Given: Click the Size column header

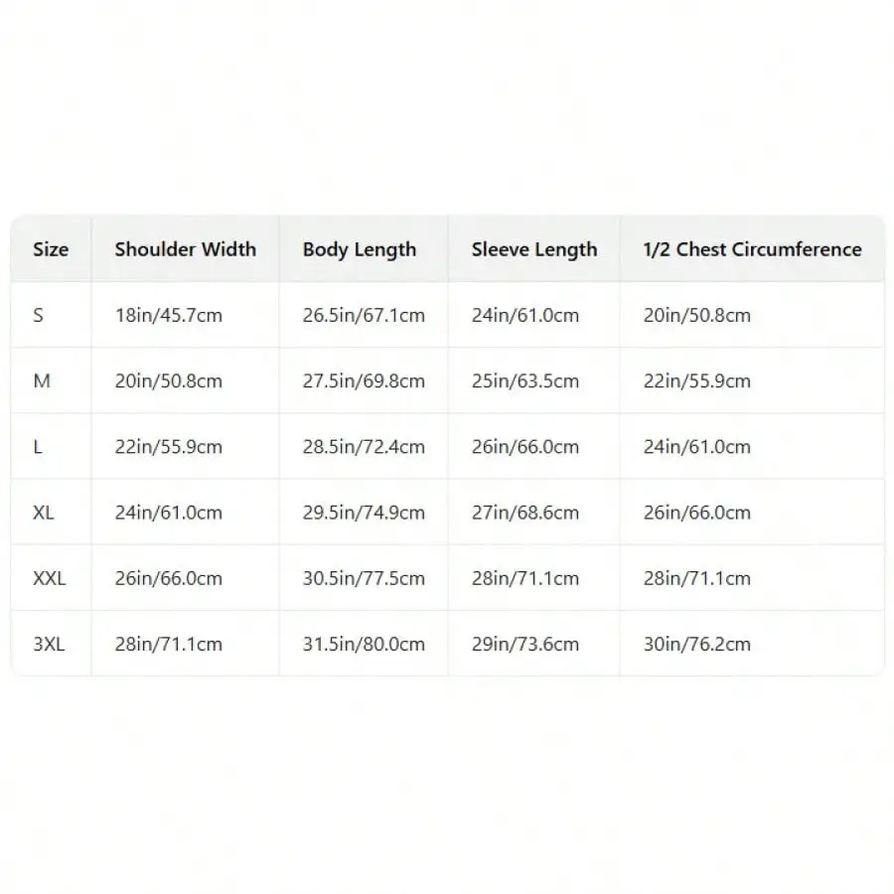Looking at the screenshot, I should pos(51,249).
